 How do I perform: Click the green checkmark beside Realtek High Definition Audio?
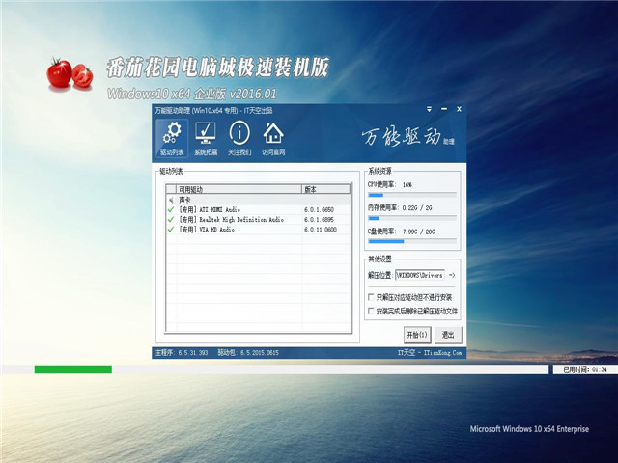point(171,220)
